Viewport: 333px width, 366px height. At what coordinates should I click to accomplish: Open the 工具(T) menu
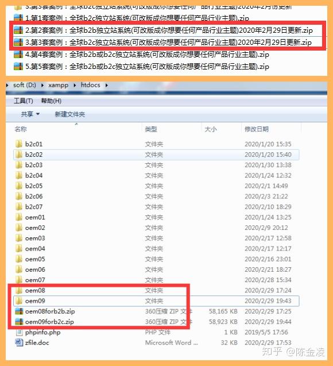(x=24, y=101)
